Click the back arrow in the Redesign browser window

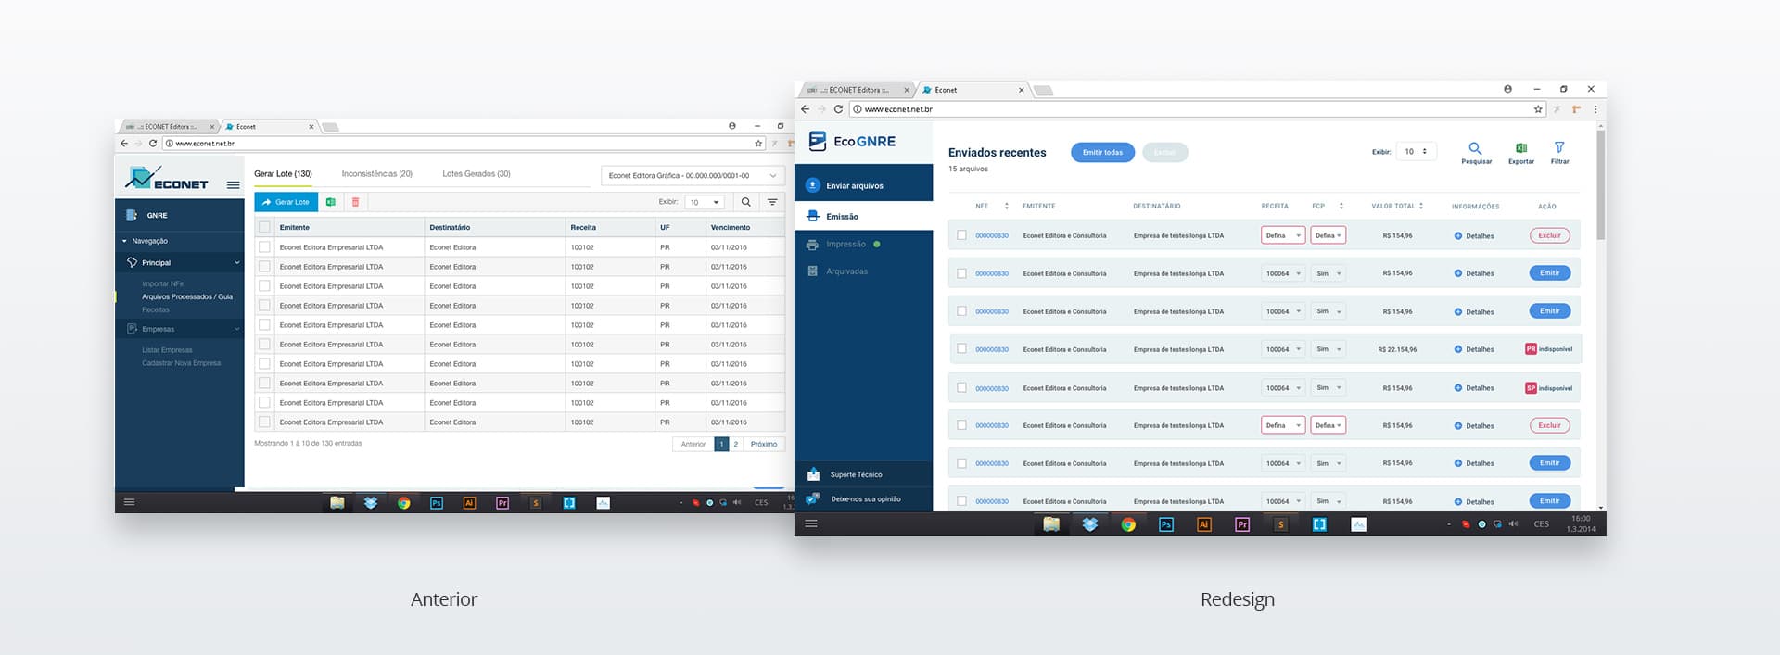tap(805, 109)
